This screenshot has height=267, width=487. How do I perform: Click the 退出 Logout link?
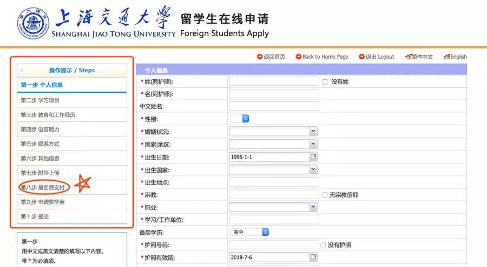[x=380, y=57]
